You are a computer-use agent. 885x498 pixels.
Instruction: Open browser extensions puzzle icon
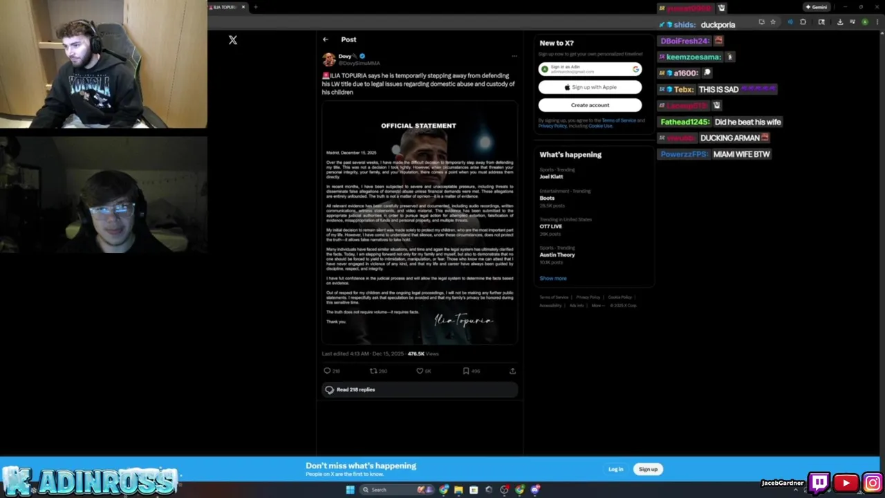coord(803,22)
